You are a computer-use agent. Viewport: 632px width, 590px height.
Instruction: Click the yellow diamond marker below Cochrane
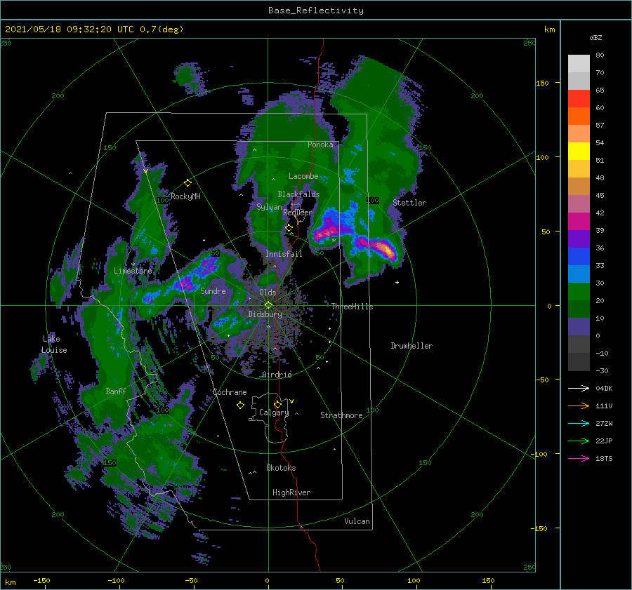[x=240, y=405]
